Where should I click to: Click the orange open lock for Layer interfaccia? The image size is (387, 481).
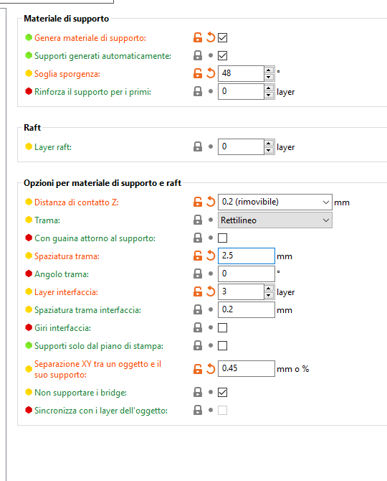coord(198,291)
